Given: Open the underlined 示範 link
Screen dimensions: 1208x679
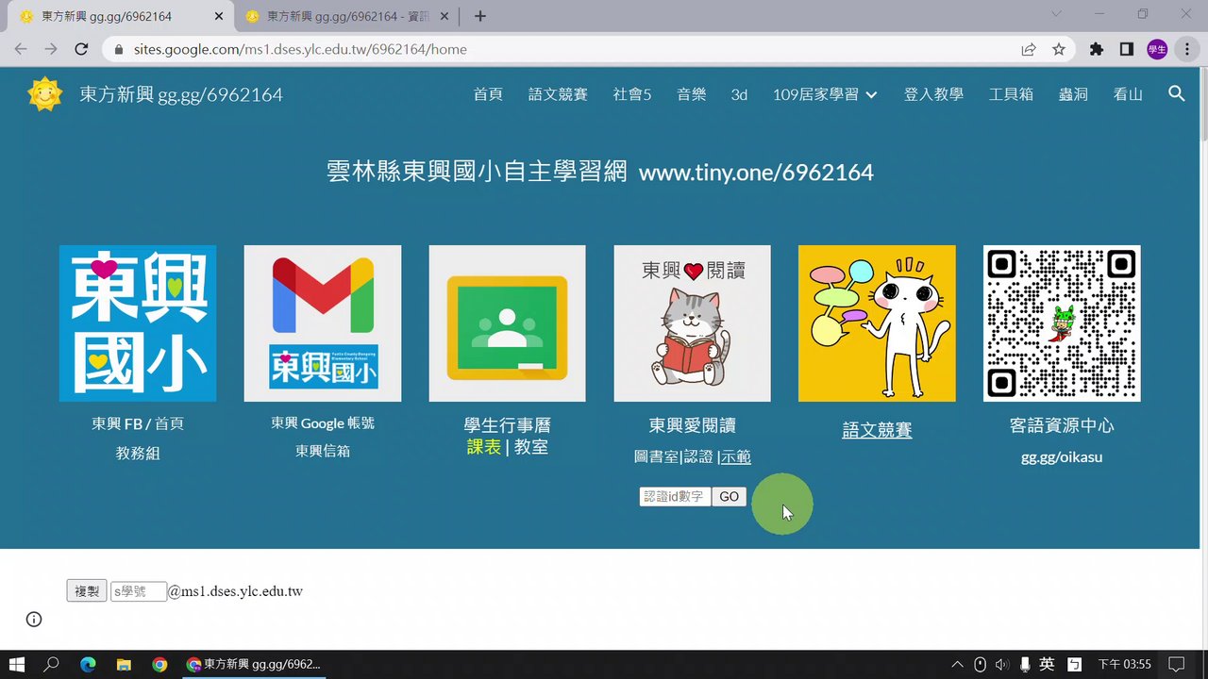Looking at the screenshot, I should [736, 456].
